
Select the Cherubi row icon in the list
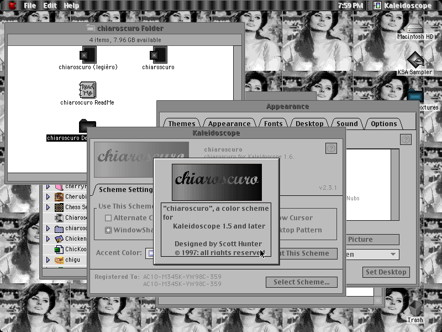tap(59, 196)
